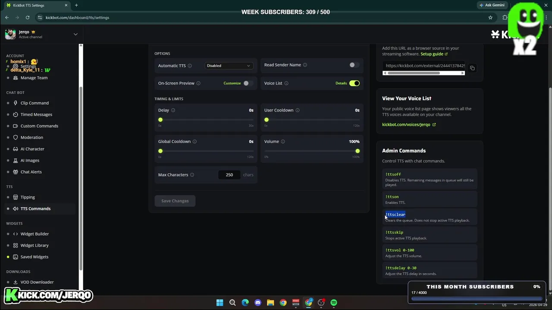552x310 pixels.
Task: Click the !ttson command text
Action: coord(392,197)
